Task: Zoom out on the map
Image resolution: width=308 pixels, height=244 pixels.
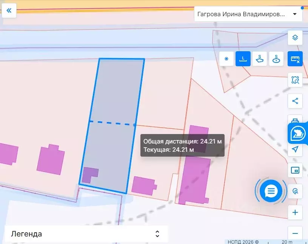Action: (295, 233)
